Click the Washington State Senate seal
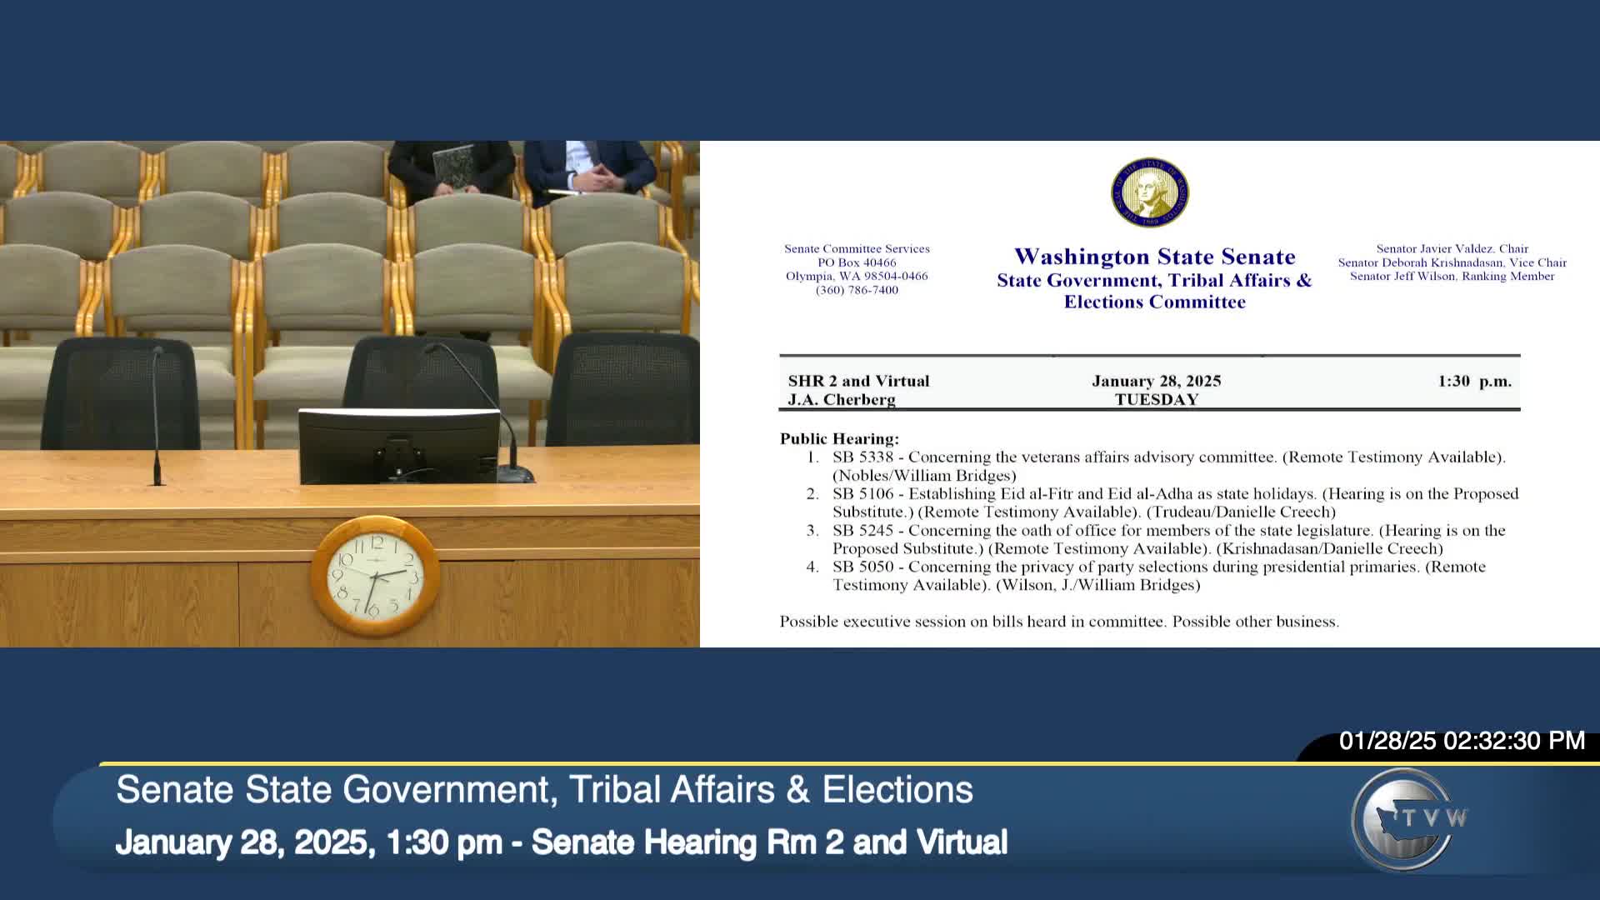Image resolution: width=1600 pixels, height=900 pixels. [x=1149, y=192]
